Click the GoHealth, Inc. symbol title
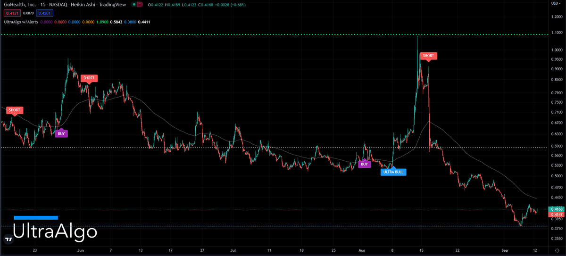The width and height of the screenshot is (566, 256). 19,5
